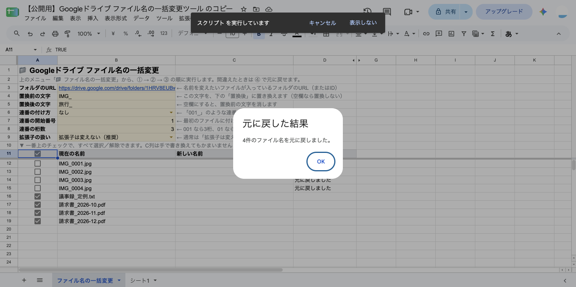Open the ファイル名の一括変更 tab menu arrow

pos(119,280)
